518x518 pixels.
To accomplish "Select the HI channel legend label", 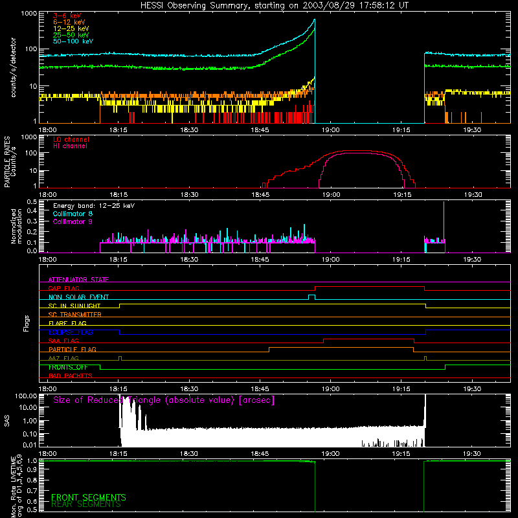I will [x=70, y=146].
